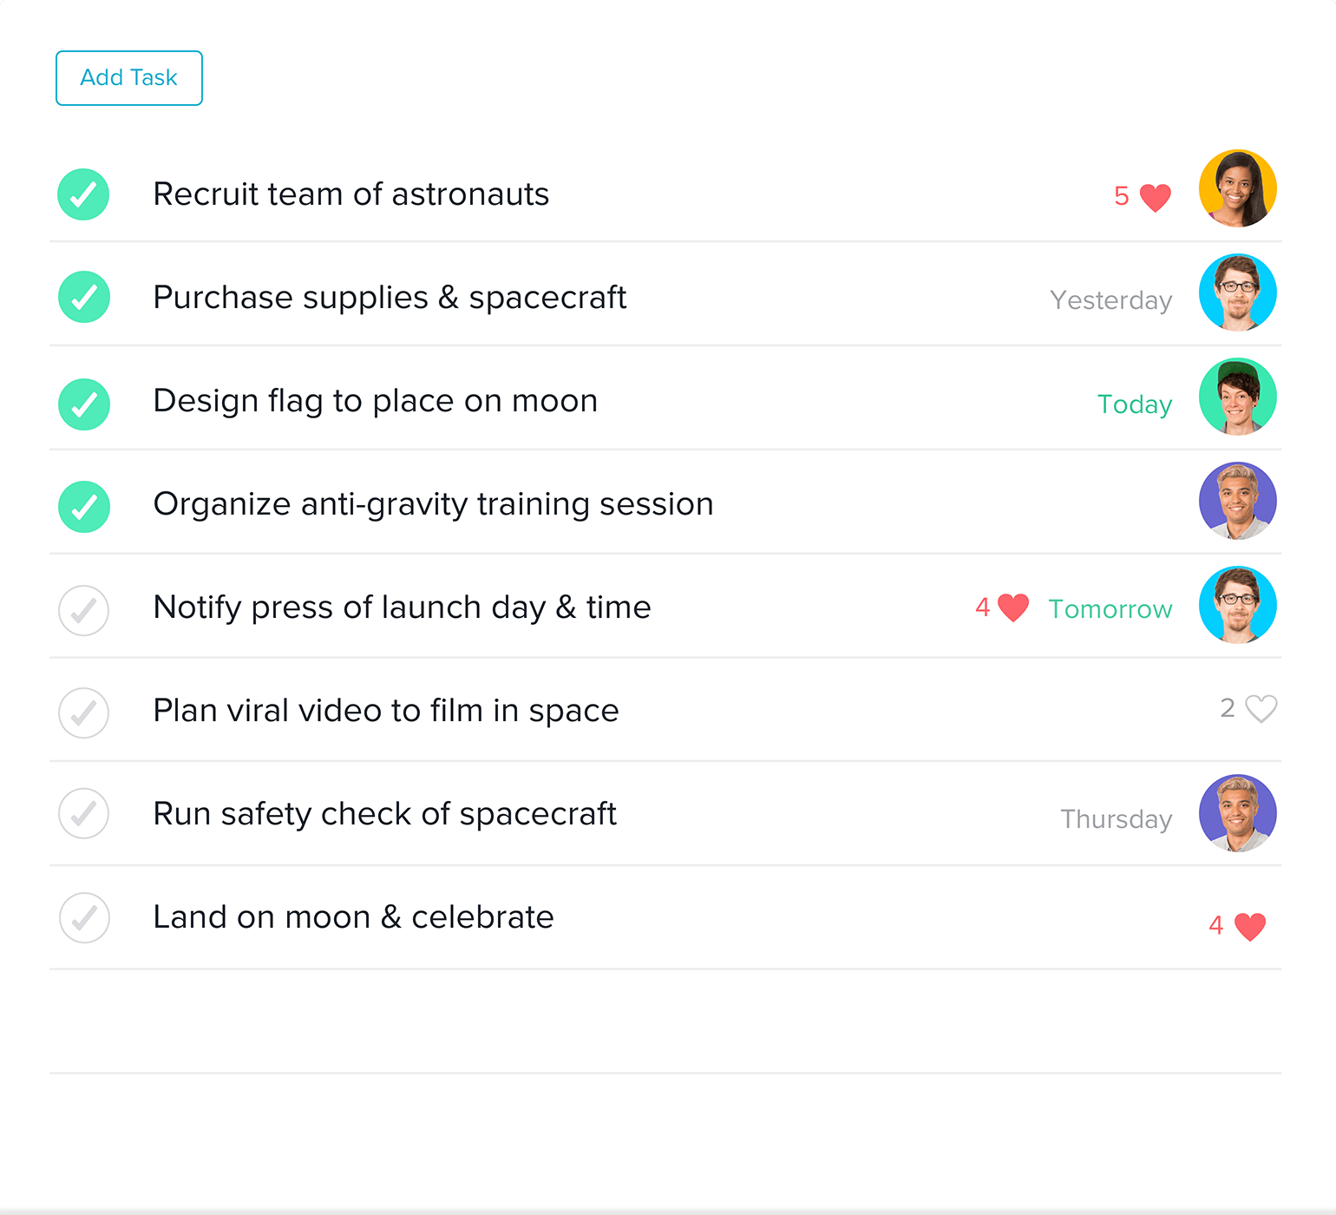Screen dimensions: 1336x1215
Task: Open assignee avatar on Recruit team task
Action: (x=1237, y=188)
